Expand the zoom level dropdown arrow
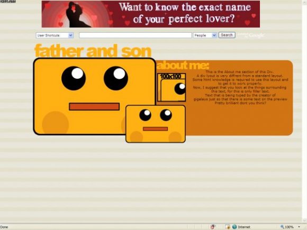The width and height of the screenshot is (307, 230). (x=299, y=227)
